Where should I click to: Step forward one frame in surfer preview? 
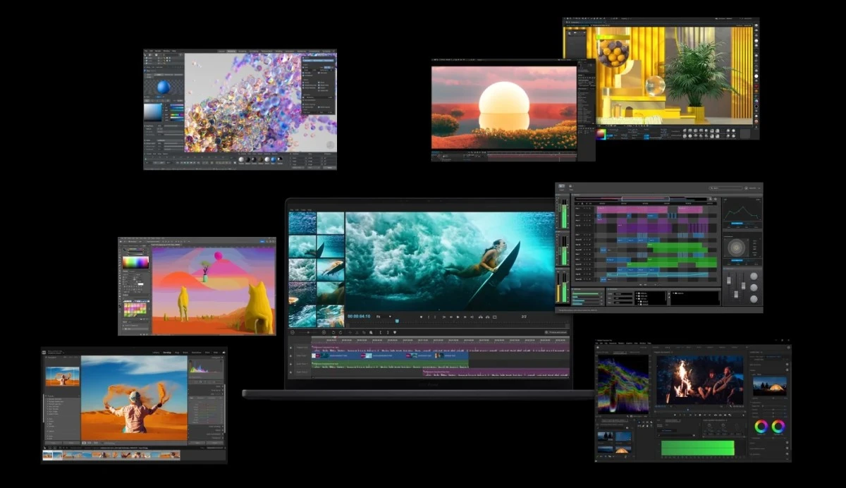465,317
